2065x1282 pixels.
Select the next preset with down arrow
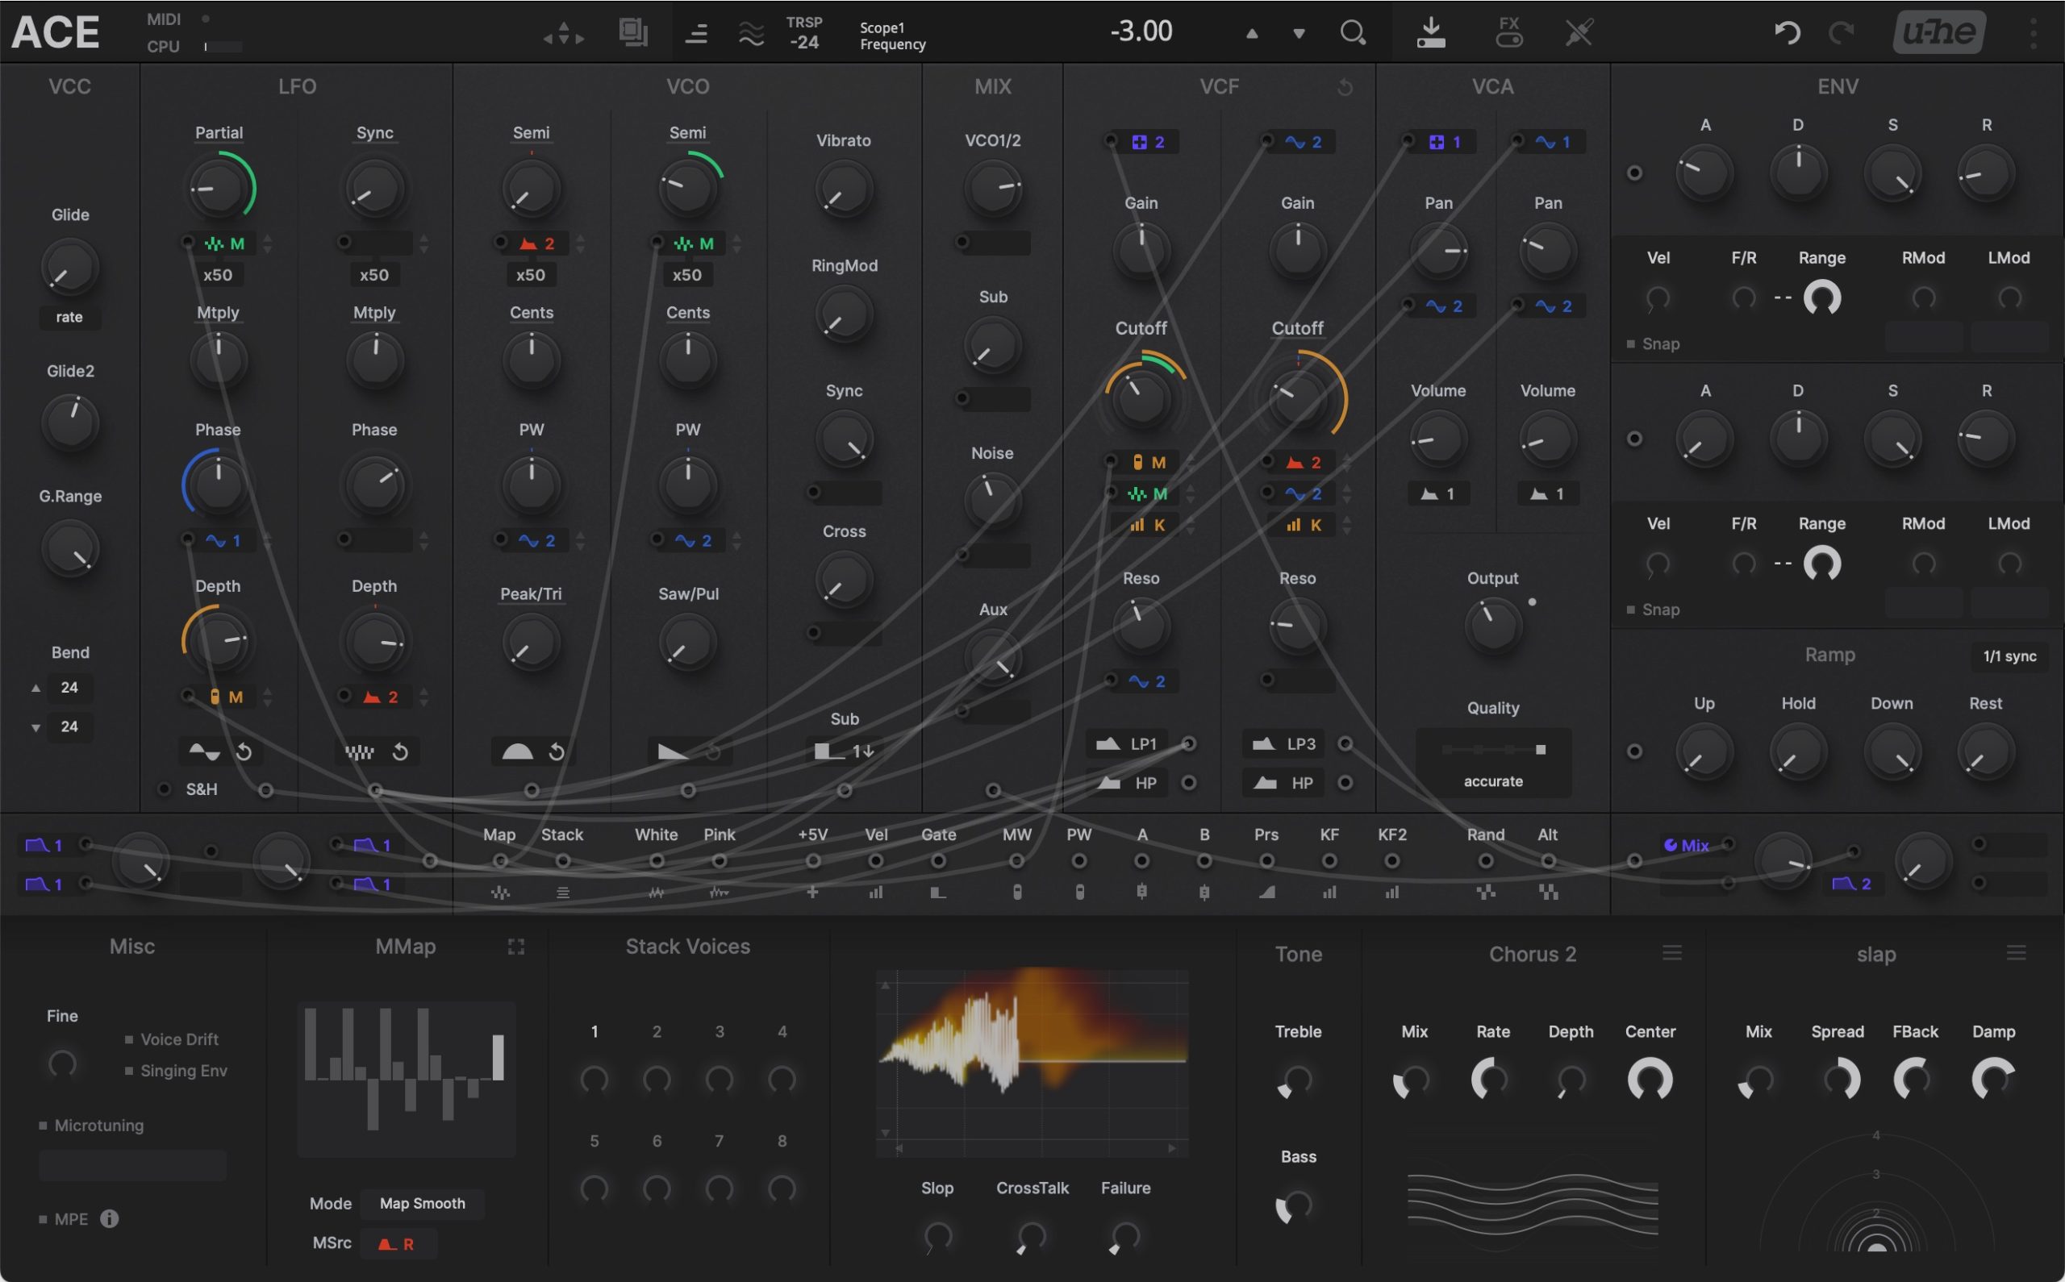click(1299, 34)
